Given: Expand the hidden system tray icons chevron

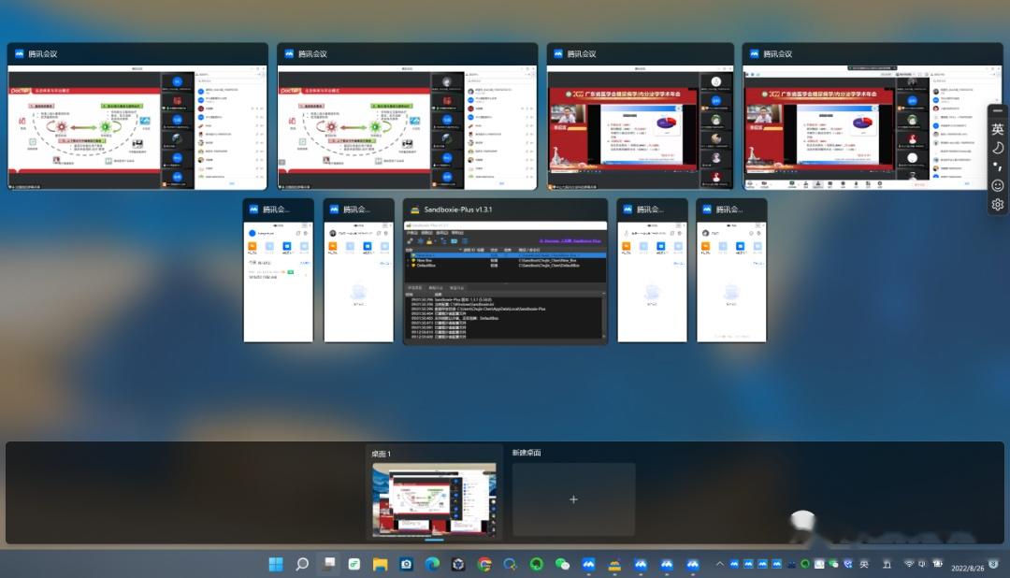Looking at the screenshot, I should tap(719, 564).
